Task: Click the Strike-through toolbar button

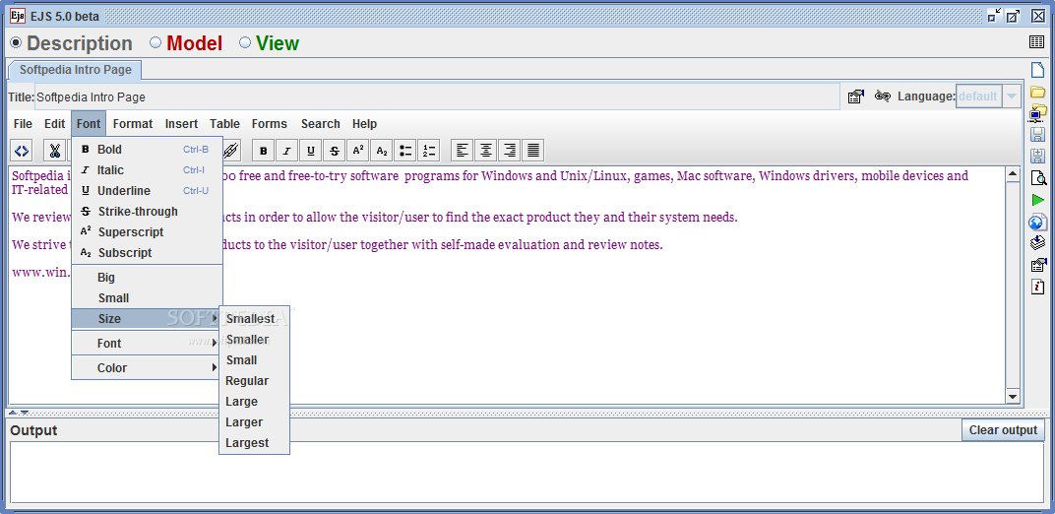Action: point(335,150)
